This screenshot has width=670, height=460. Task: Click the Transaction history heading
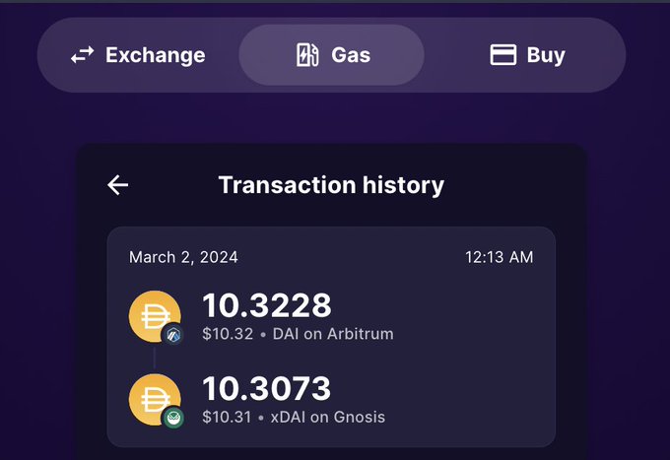[331, 185]
